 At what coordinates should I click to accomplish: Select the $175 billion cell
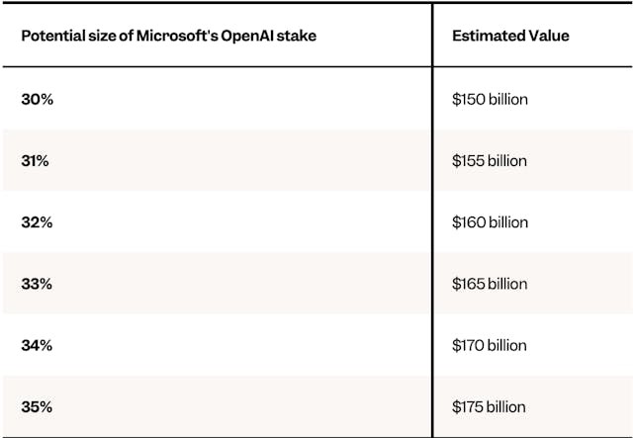pos(489,406)
